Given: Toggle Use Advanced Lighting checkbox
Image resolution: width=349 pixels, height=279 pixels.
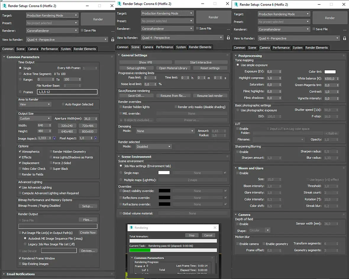Looking at the screenshot, I should click(x=20, y=187).
